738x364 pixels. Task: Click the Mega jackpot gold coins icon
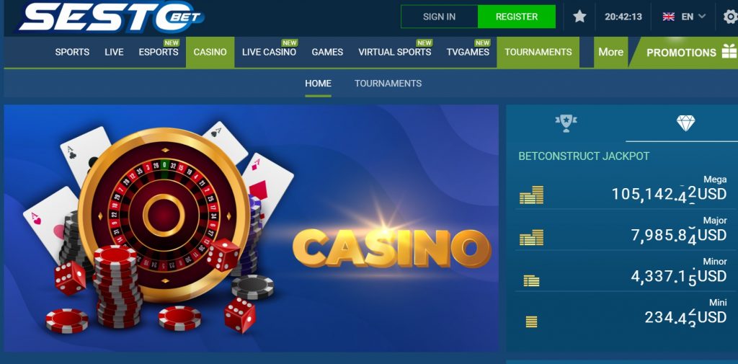531,195
